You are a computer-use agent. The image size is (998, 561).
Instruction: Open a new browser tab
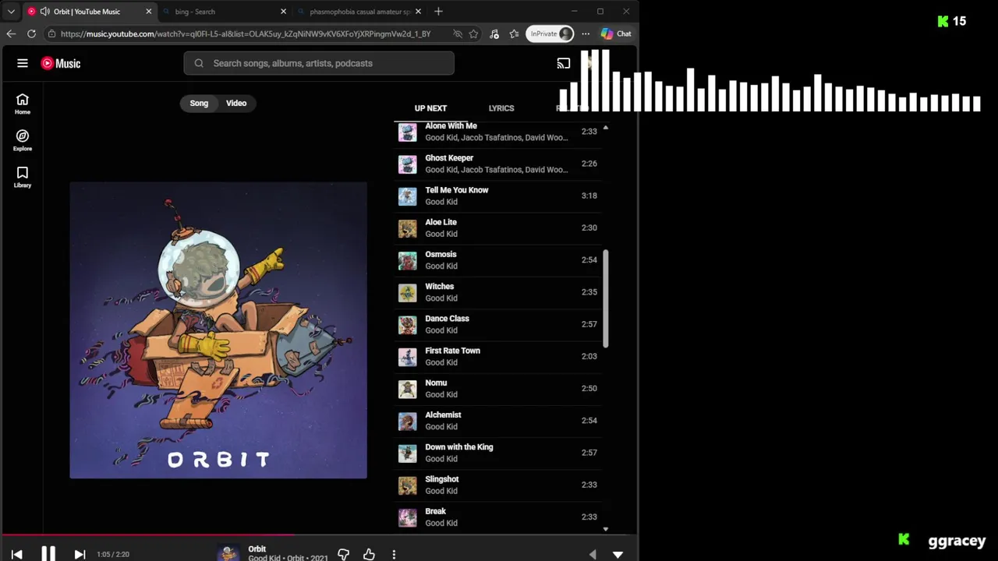[x=438, y=12]
